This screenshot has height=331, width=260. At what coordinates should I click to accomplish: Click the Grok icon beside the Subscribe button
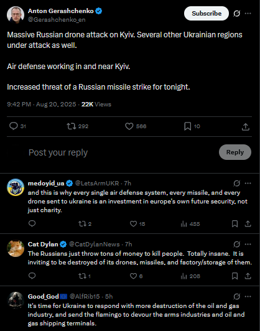point(236,14)
